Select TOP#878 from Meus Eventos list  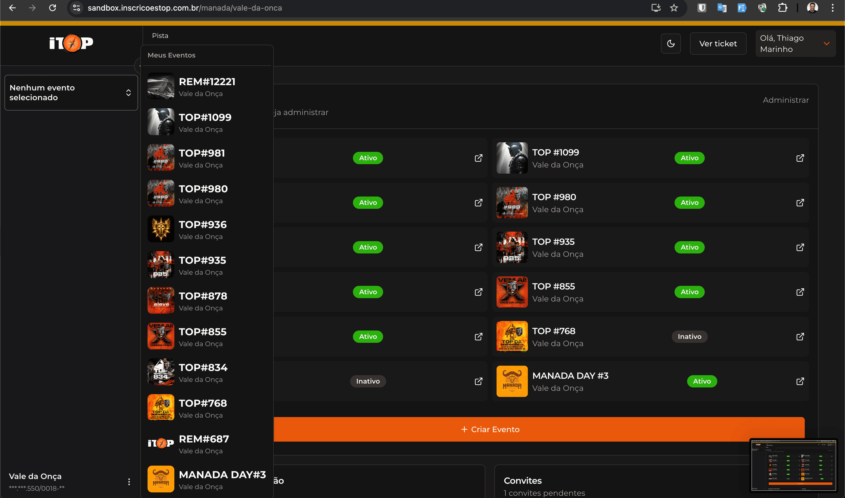click(x=207, y=301)
